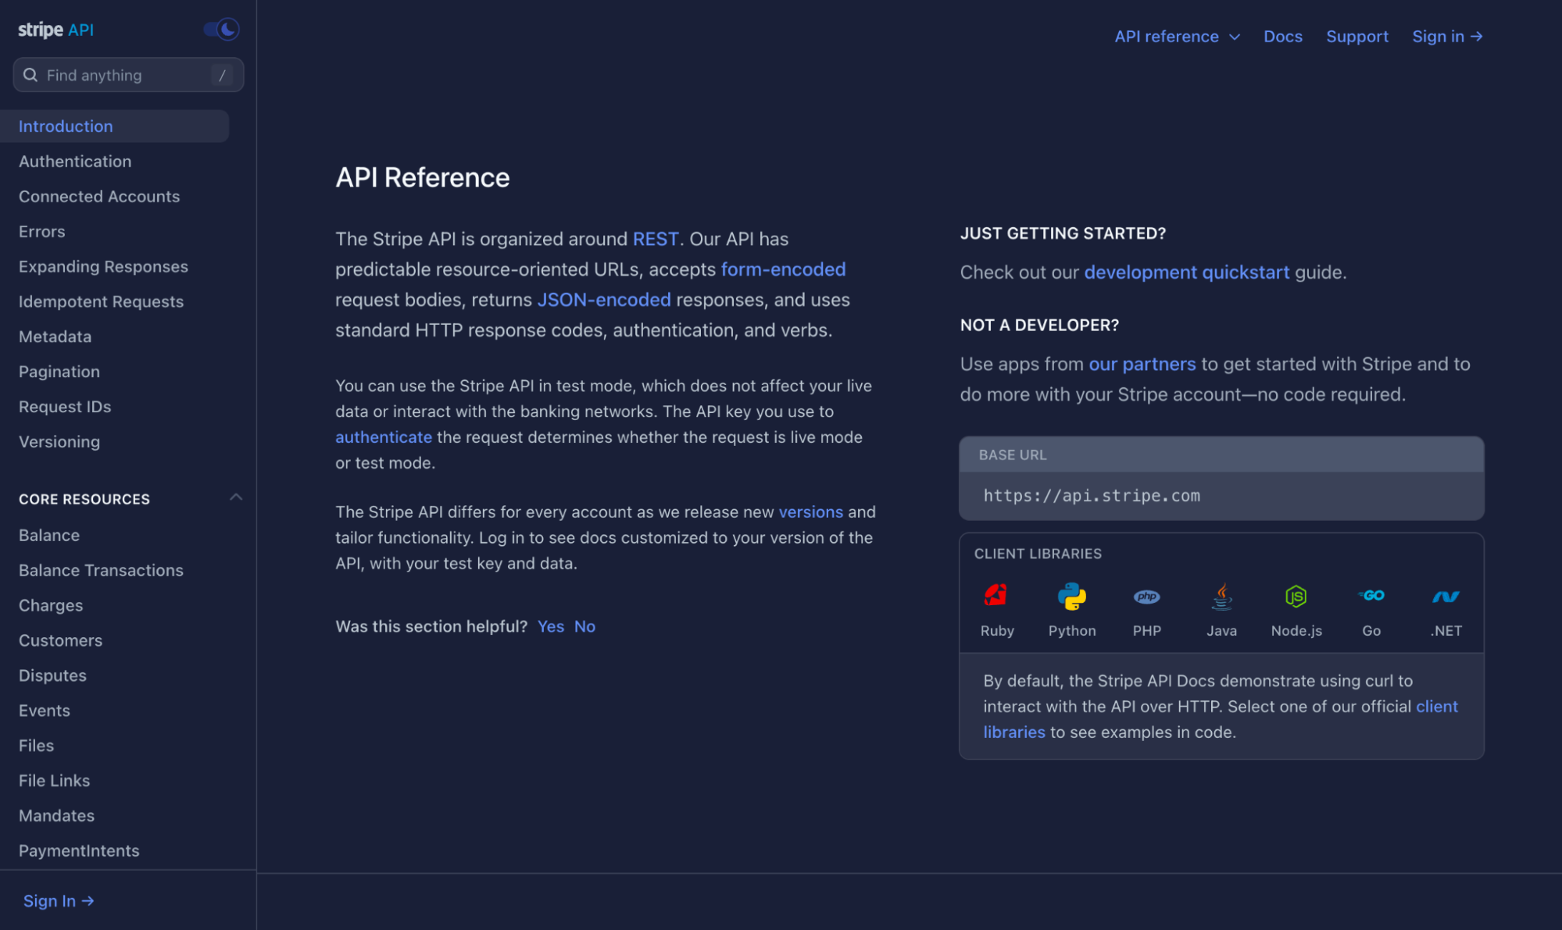Open Events resource
The image size is (1562, 930).
pos(45,711)
